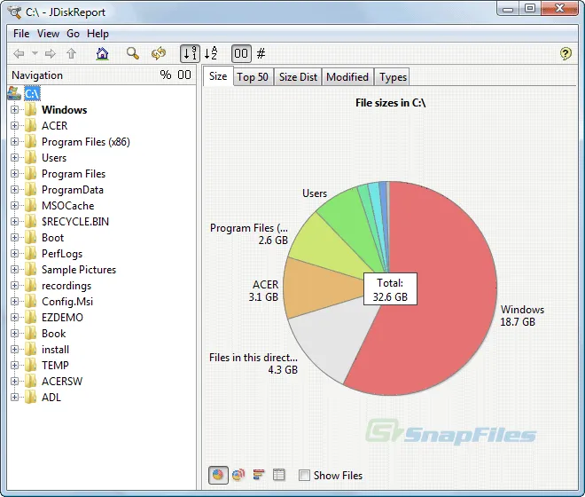Open the Help menu
Image resolution: width=585 pixels, height=497 pixels.
point(97,34)
